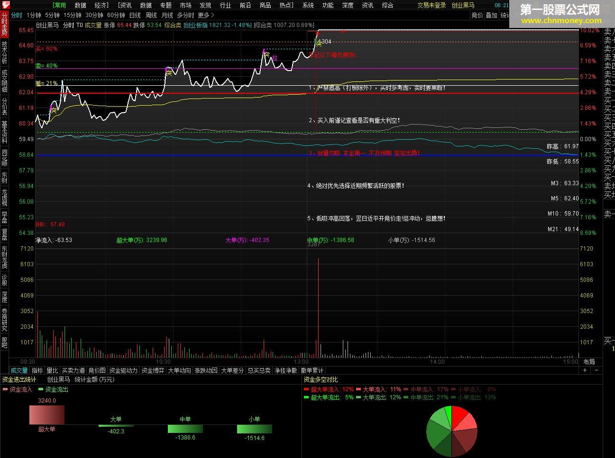The height and width of the screenshot is (458, 615).
Task: Click the plus button beside 布局
Action: [585, 370]
